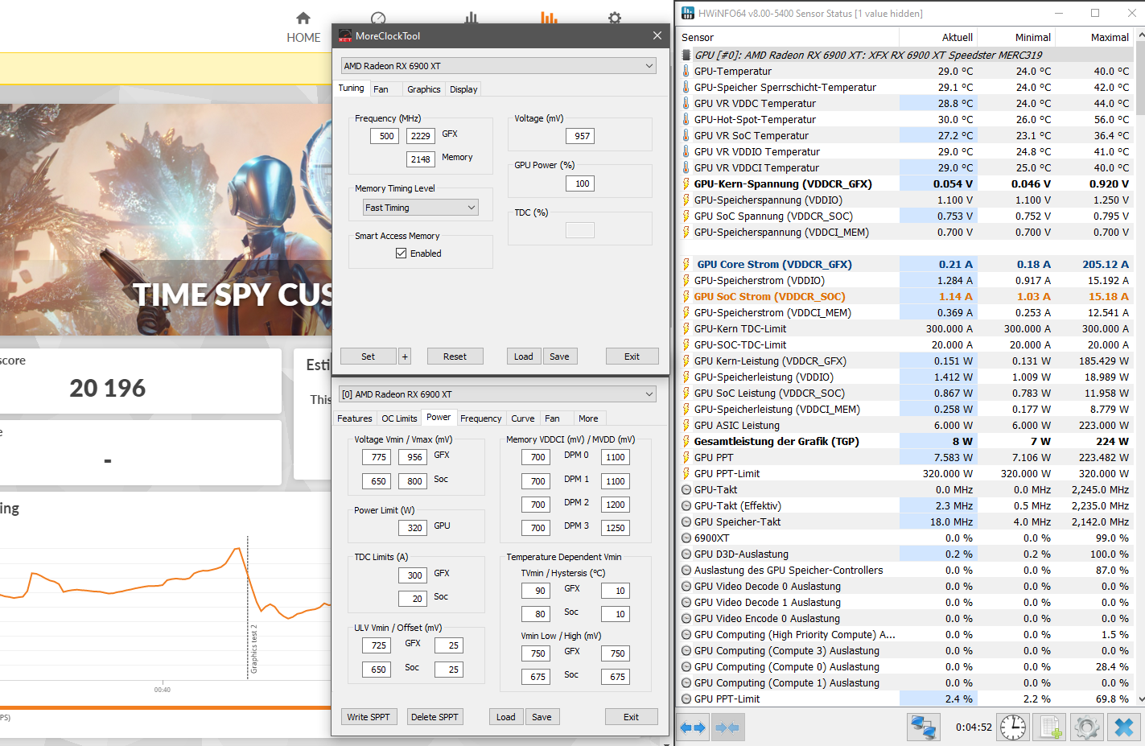Image resolution: width=1145 pixels, height=746 pixels.
Task: Click the GFX max frequency field 2229
Action: click(421, 136)
